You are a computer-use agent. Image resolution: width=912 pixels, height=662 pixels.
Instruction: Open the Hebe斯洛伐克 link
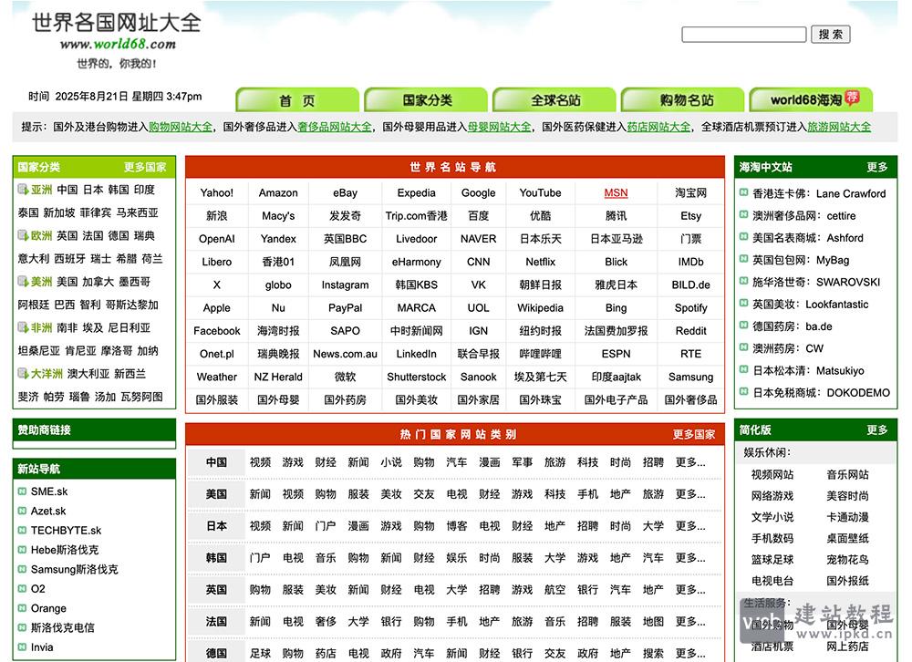65,550
